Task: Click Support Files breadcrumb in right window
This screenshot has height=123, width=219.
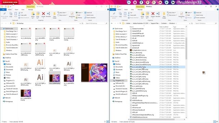Action: [x=154, y=23]
